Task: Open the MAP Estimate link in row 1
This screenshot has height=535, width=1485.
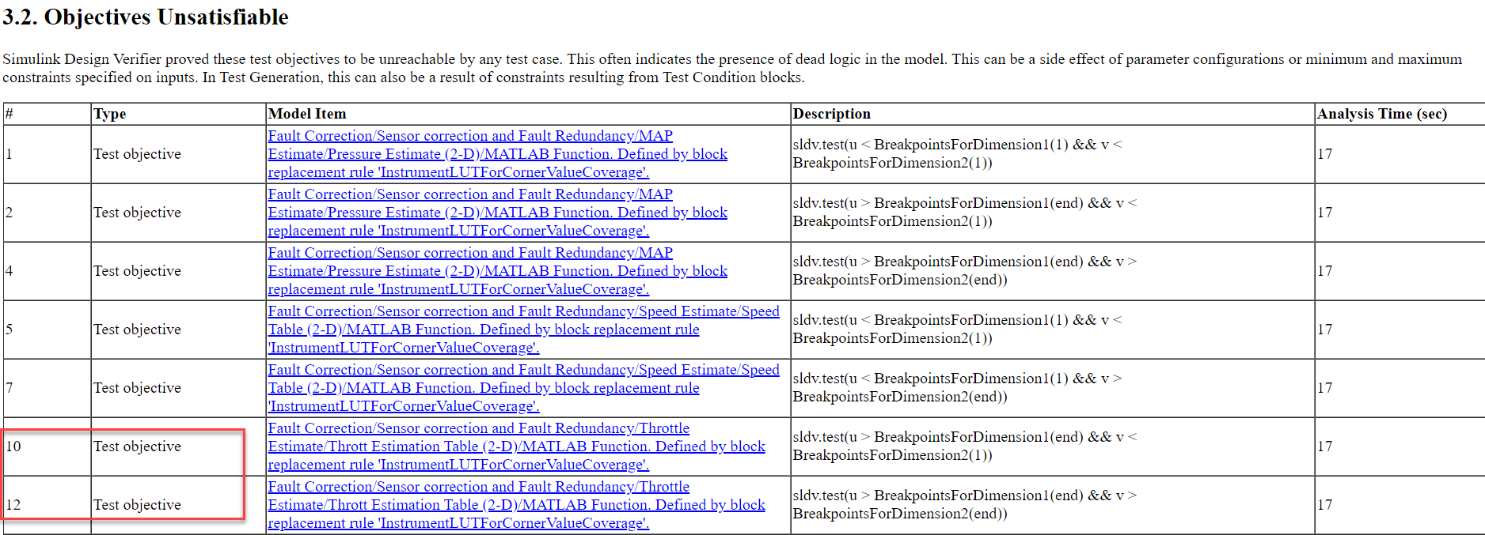Action: tap(497, 154)
